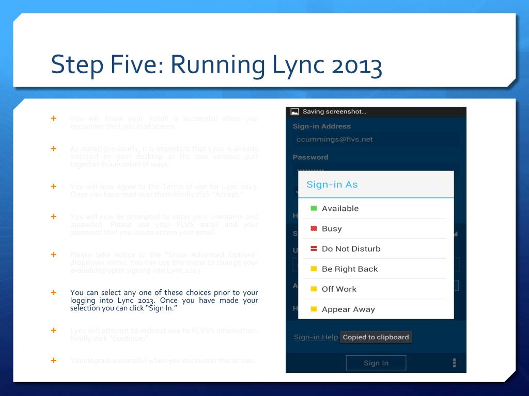
Task: Click the Saving screenshot... notification text
Action: click(334, 112)
